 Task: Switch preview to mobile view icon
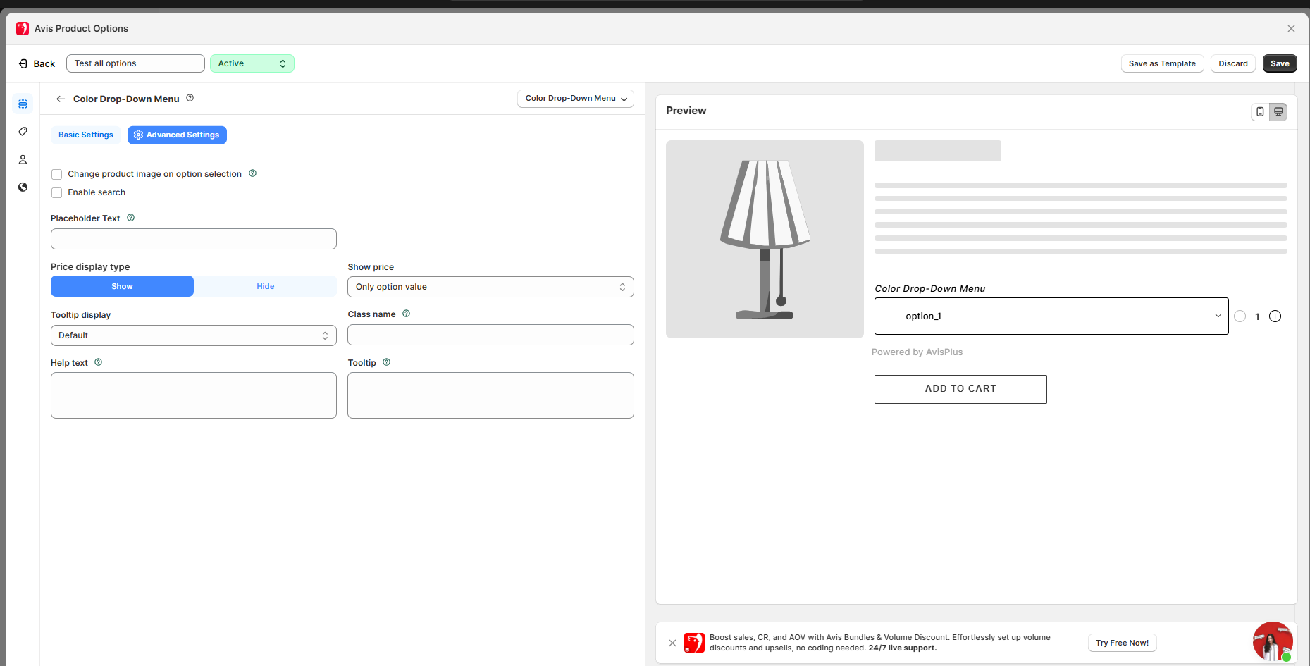(1260, 111)
